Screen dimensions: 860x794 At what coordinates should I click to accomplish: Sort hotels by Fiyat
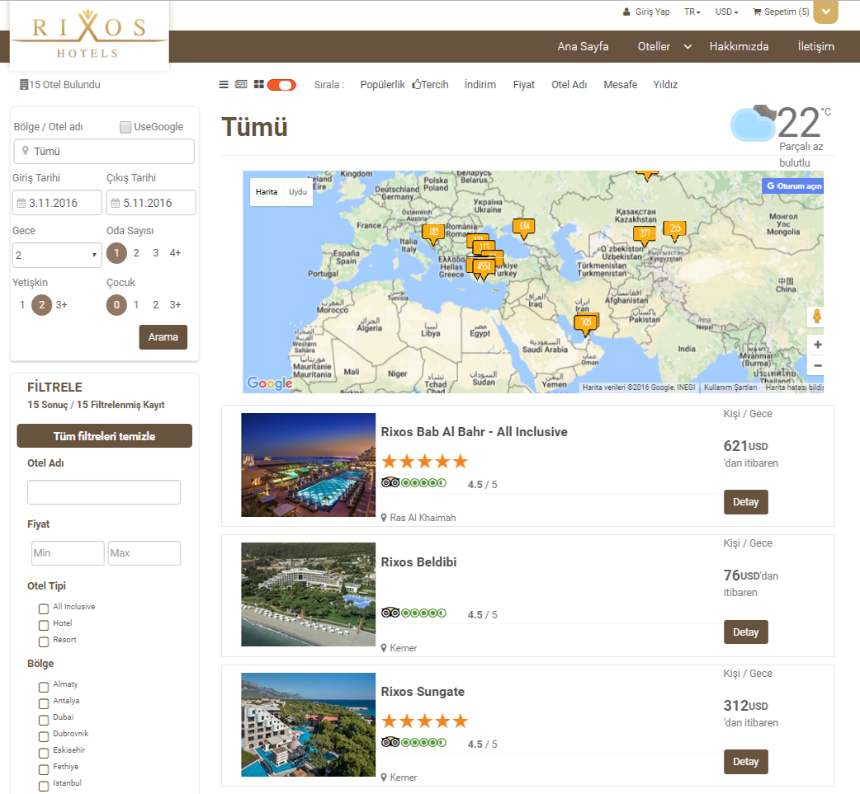[524, 84]
